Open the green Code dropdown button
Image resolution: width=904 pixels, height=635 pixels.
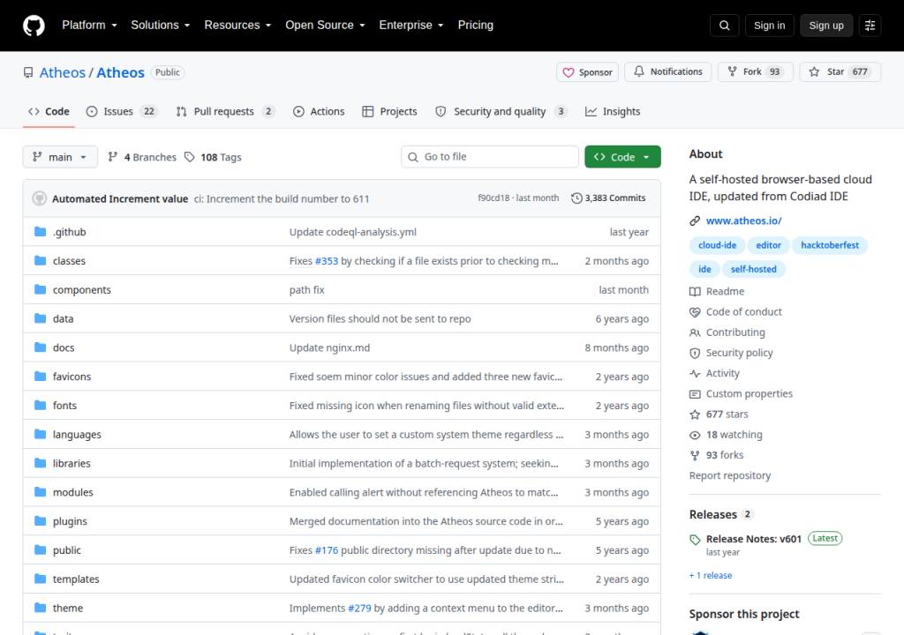click(x=622, y=157)
